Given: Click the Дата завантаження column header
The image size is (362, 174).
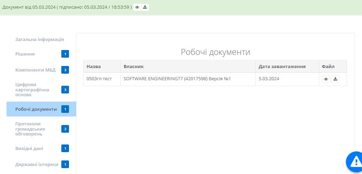Looking at the screenshot, I should point(282,67).
